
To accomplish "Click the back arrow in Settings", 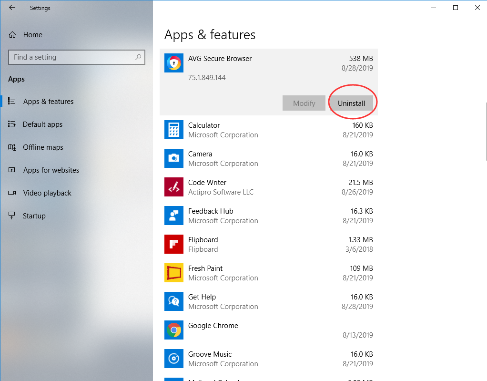I will [x=12, y=8].
